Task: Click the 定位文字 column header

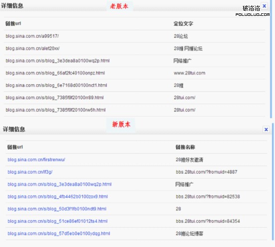Action: click(x=184, y=24)
